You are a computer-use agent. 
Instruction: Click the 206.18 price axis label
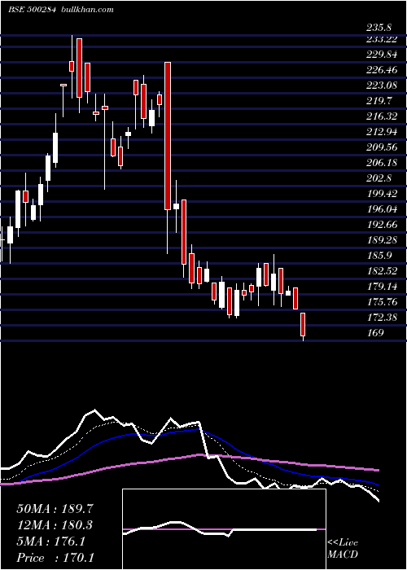[382, 163]
